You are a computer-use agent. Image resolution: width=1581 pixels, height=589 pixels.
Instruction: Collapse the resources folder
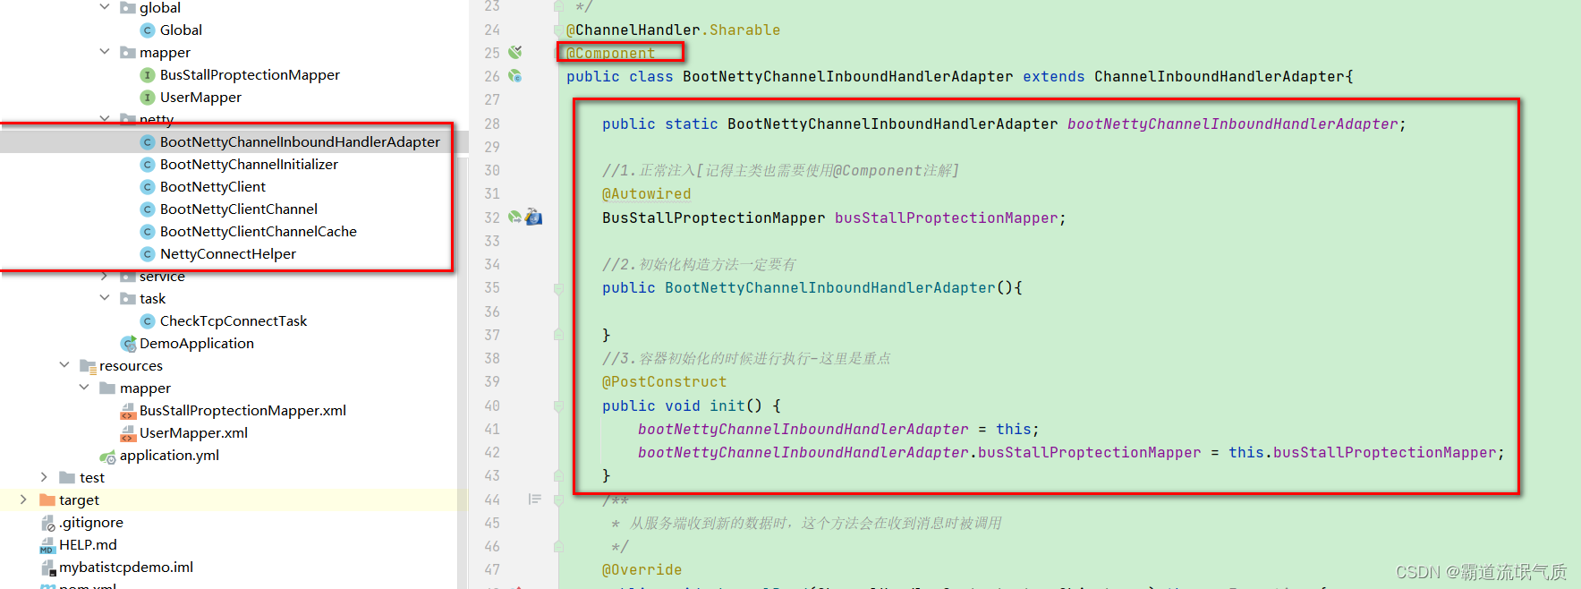(64, 365)
